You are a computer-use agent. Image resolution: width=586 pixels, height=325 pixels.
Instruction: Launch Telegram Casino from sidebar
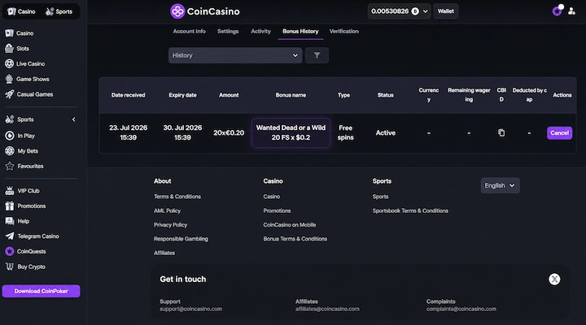click(32, 236)
